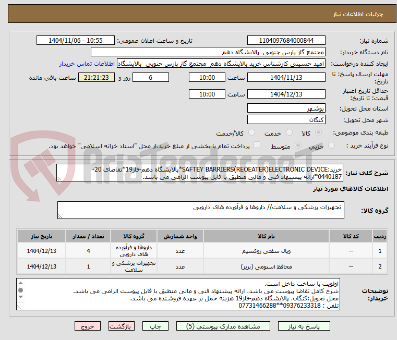Click the item name محافظ استومی (بریر)
This screenshot has width=397, height=340.
266,266
